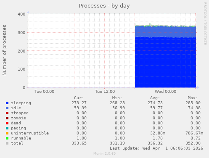
Task: Click the 100 y-axis tick label
Action: point(21,69)
